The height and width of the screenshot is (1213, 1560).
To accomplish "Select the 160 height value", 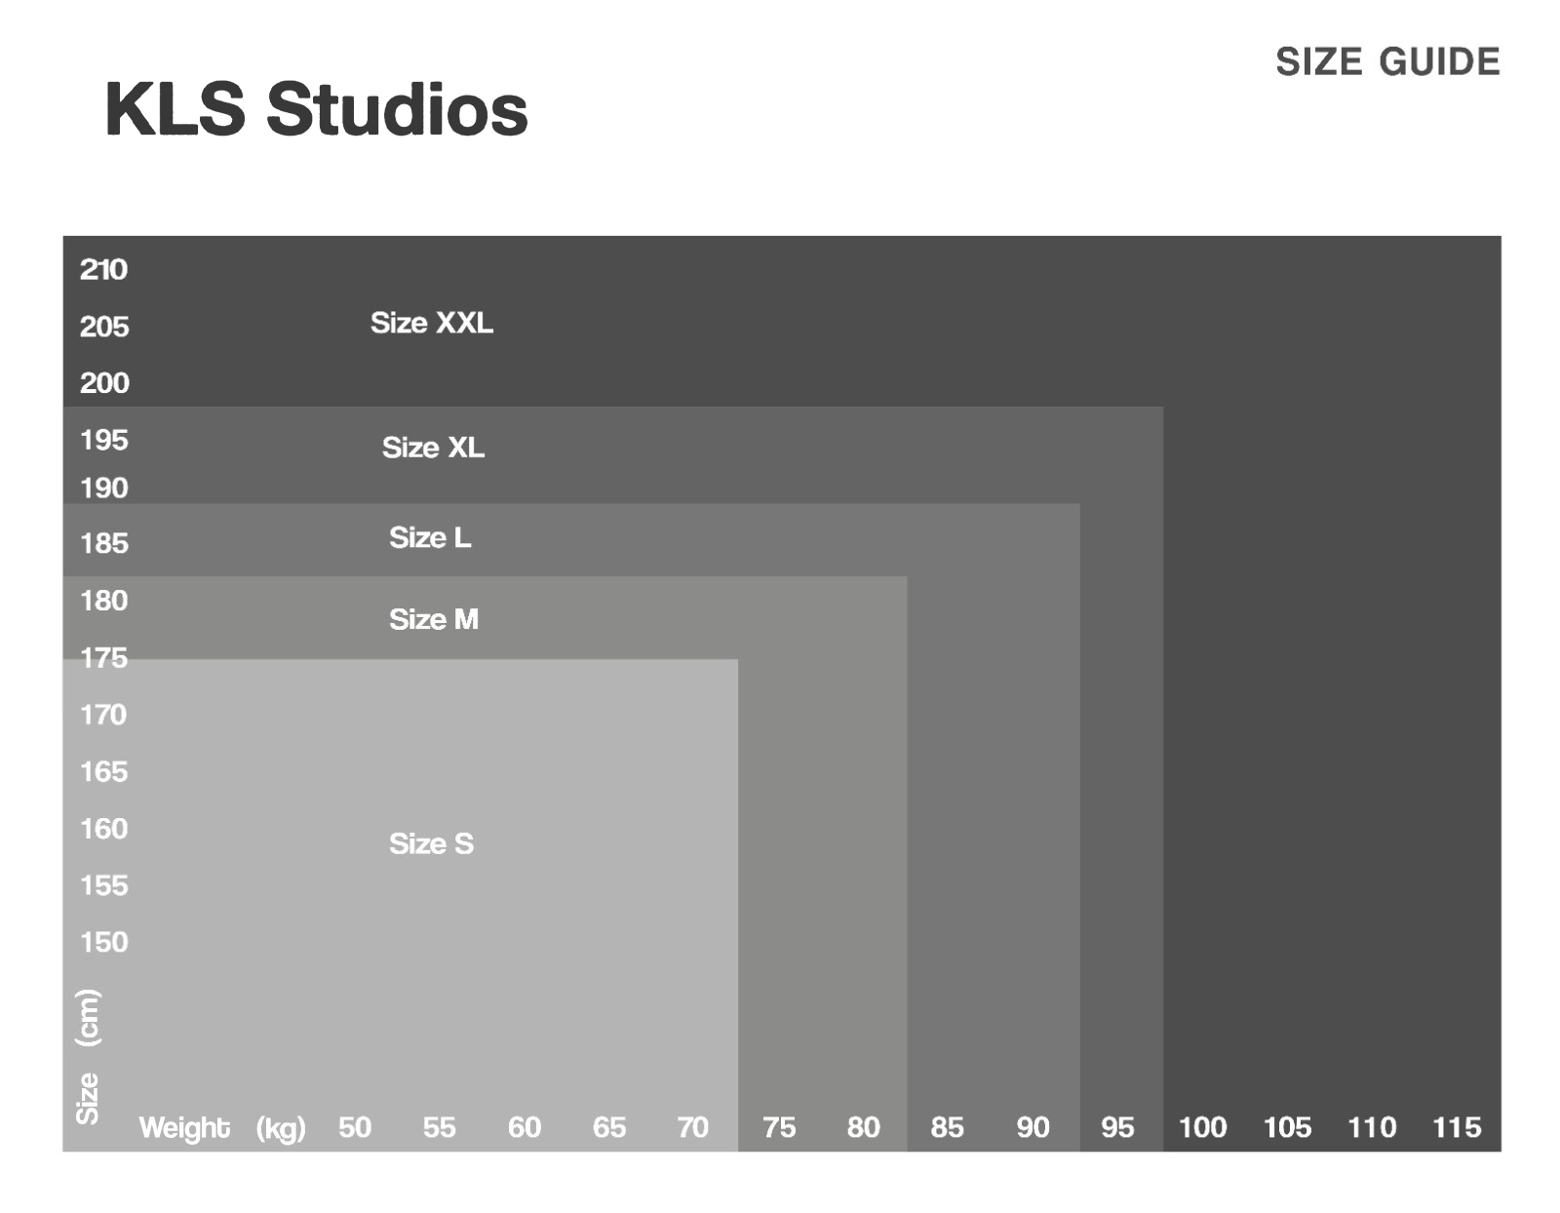I will click(x=103, y=829).
